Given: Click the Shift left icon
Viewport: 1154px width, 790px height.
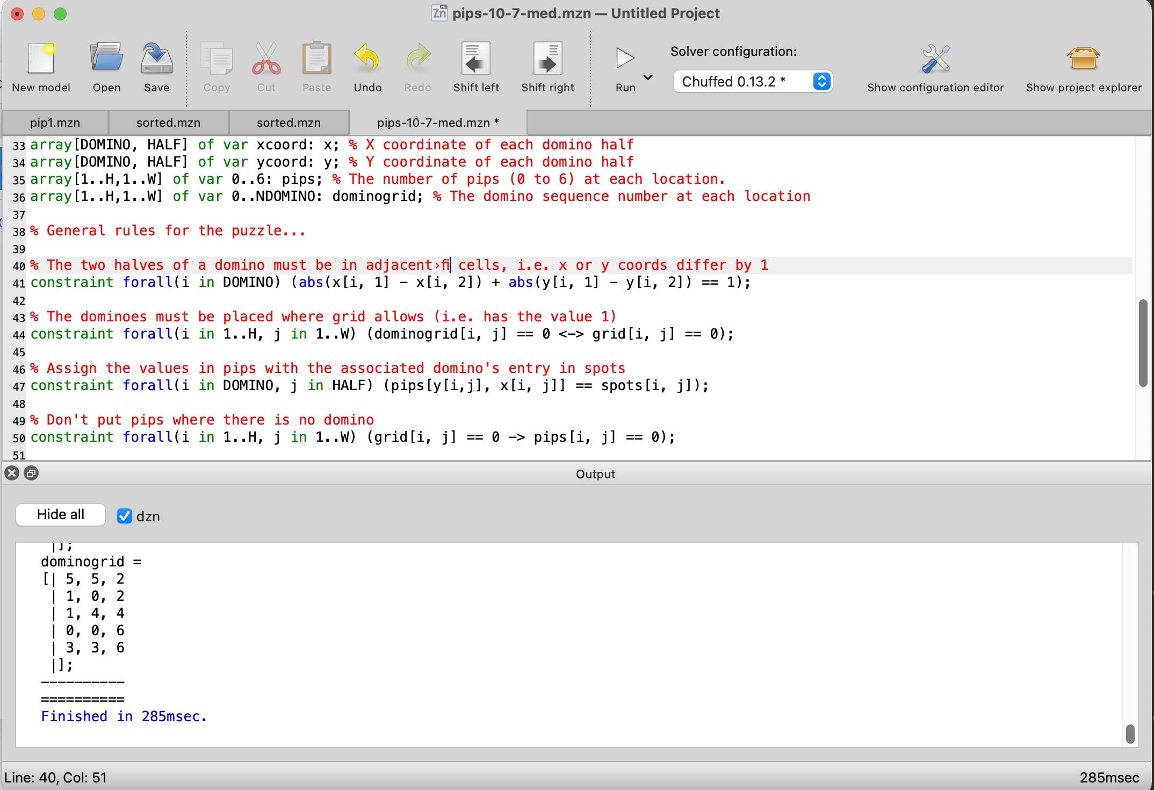Looking at the screenshot, I should [x=476, y=59].
